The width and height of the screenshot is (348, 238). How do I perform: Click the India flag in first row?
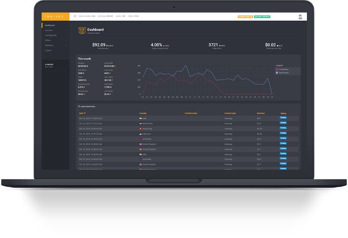(x=140, y=118)
